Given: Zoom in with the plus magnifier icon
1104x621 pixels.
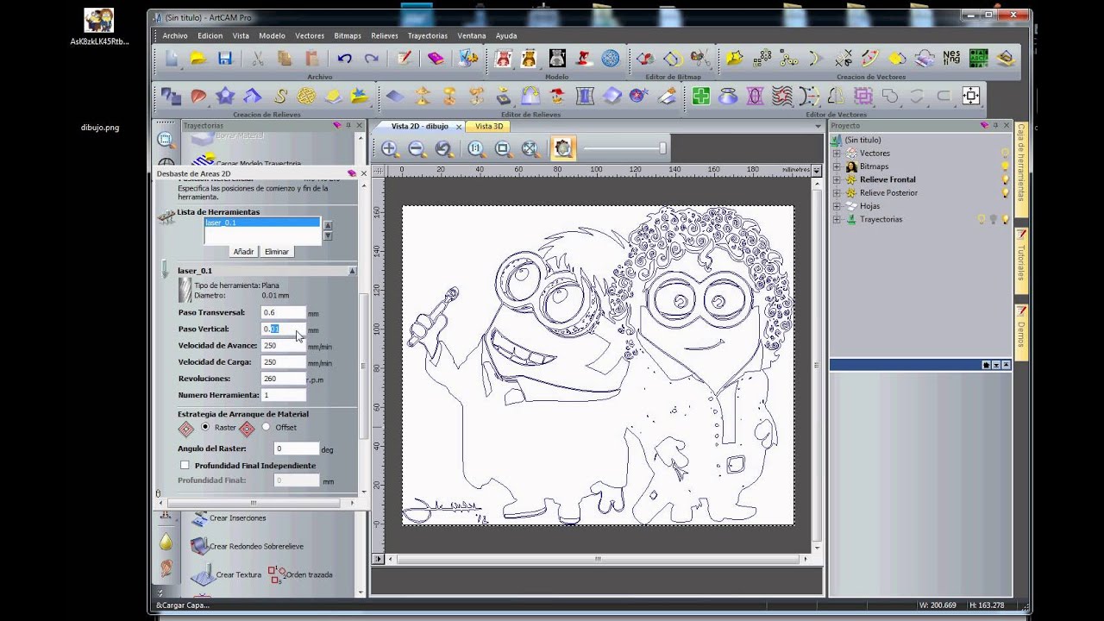Looking at the screenshot, I should coord(390,148).
